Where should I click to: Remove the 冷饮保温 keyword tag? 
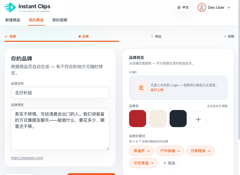click(152, 163)
